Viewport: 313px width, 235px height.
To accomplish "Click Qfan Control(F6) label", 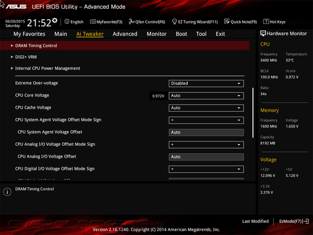I will 150,22.
